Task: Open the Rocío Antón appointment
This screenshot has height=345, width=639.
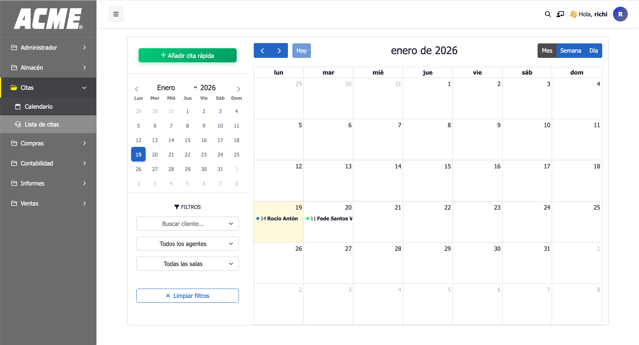Action: pyautogui.click(x=279, y=218)
